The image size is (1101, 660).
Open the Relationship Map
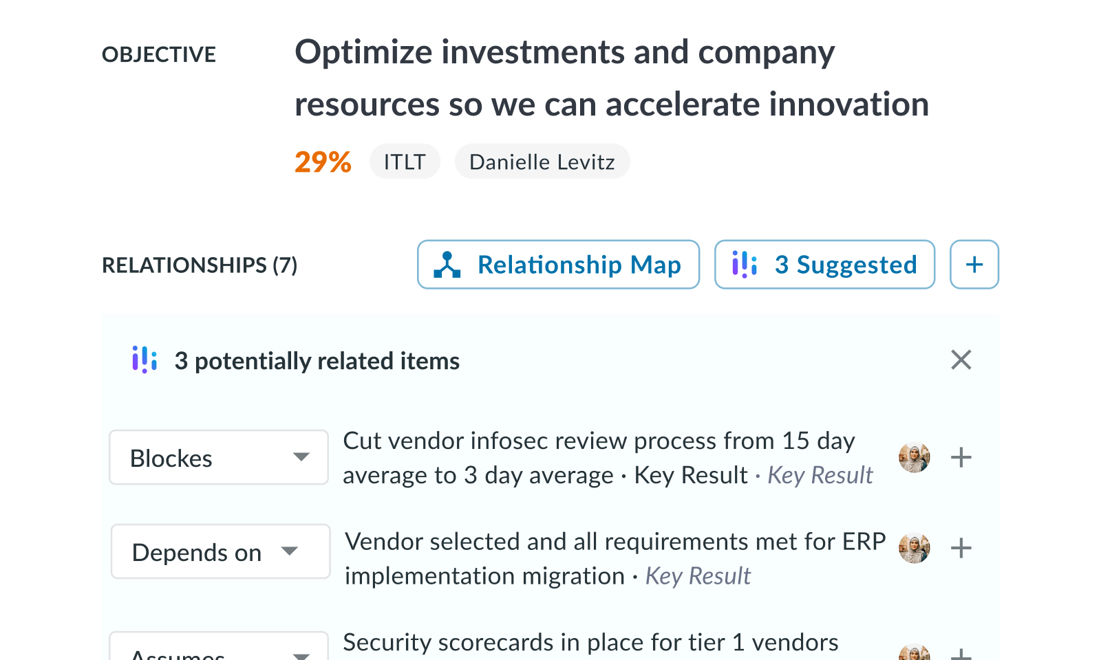click(x=558, y=265)
